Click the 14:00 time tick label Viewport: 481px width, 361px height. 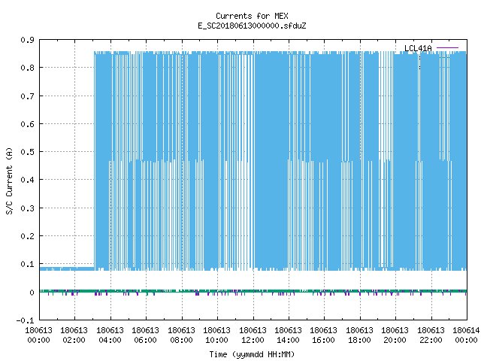(x=288, y=340)
